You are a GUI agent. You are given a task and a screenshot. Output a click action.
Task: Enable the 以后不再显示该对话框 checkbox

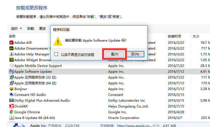pyautogui.click(x=56, y=54)
